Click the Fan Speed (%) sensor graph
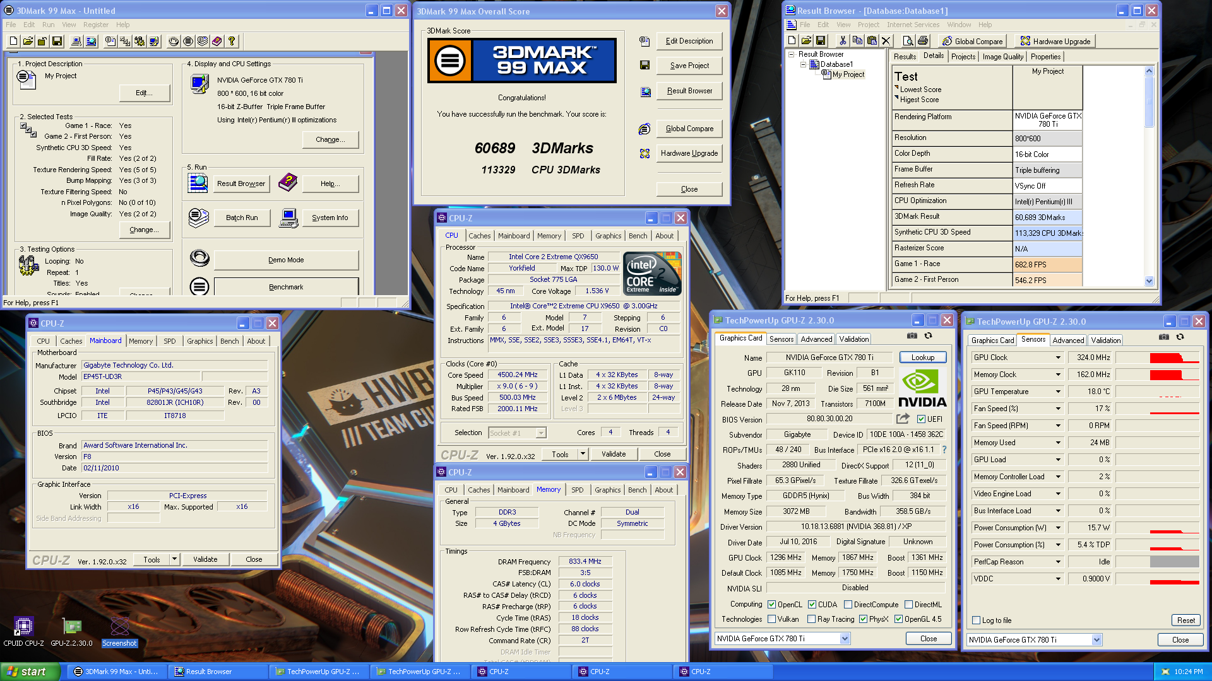This screenshot has height=681, width=1212. pyautogui.click(x=1157, y=409)
